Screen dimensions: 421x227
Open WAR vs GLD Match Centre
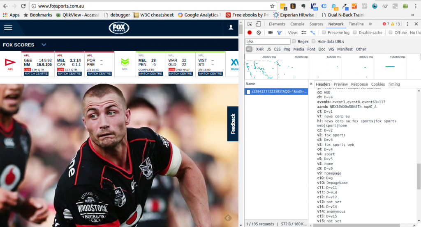[x=181, y=74]
